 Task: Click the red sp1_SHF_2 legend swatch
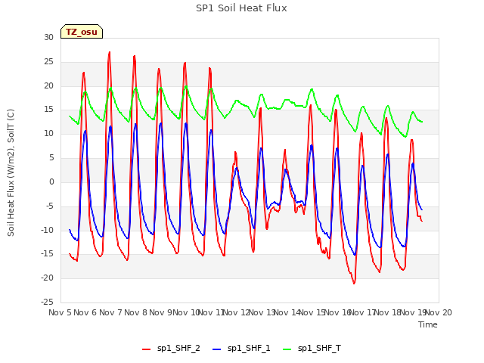click(146, 349)
